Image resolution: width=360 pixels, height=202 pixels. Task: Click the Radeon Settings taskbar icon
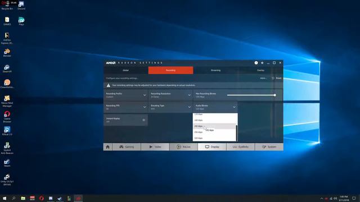(78, 198)
